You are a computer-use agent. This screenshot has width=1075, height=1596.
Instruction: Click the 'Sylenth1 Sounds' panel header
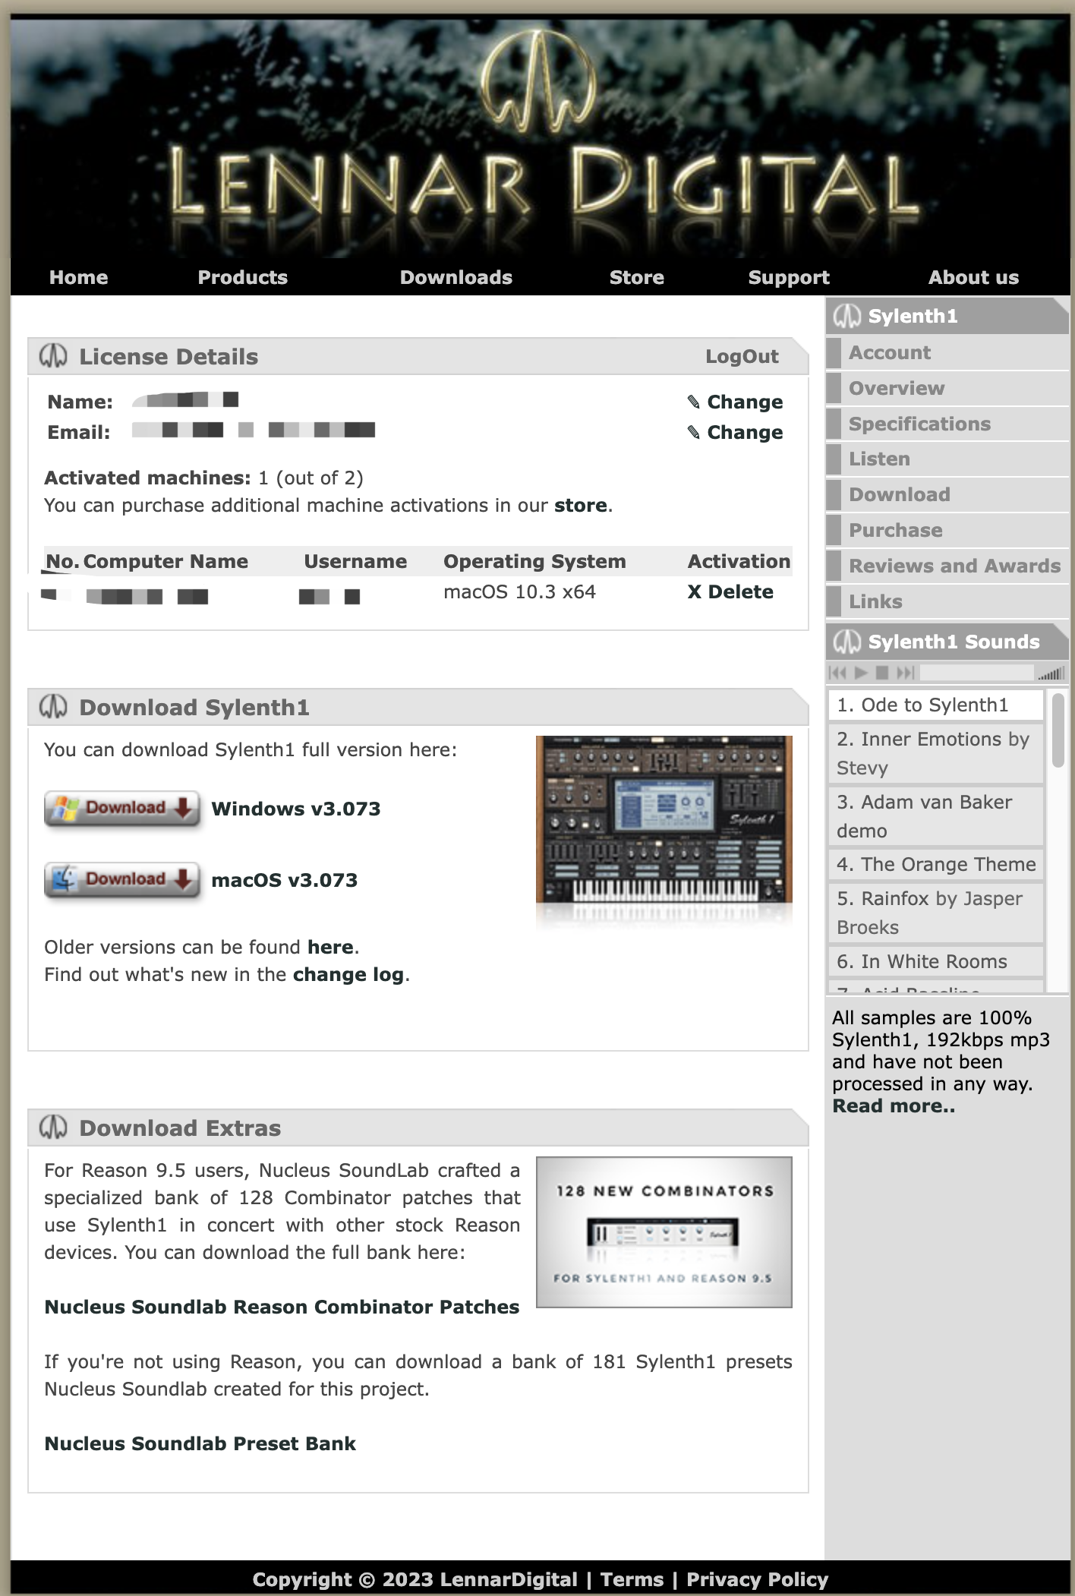click(947, 642)
